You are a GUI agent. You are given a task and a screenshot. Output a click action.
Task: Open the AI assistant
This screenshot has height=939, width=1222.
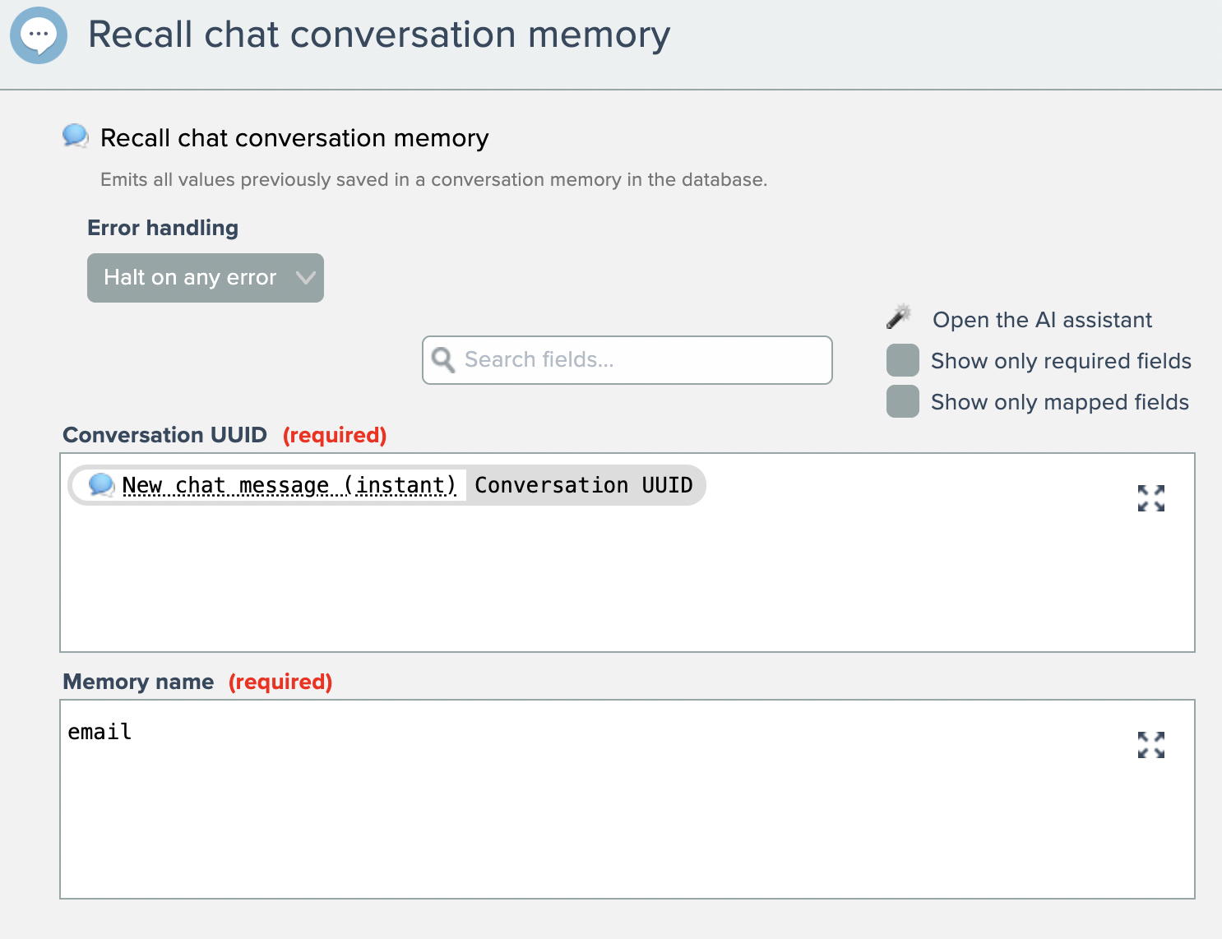pos(1041,320)
